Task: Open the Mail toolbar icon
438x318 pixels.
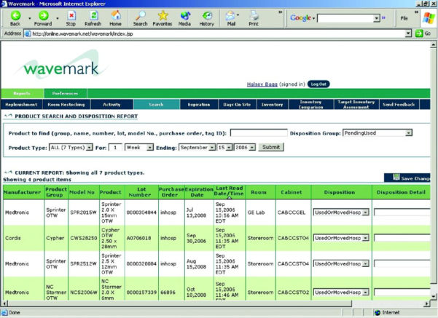Action: point(231,16)
